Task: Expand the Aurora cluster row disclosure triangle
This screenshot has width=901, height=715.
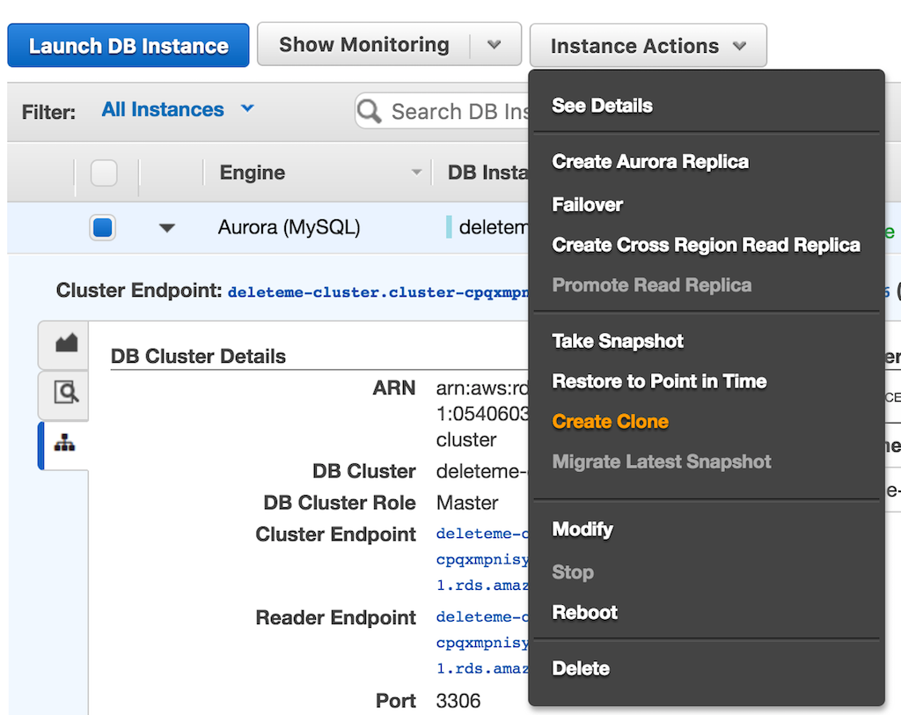Action: coord(166,227)
